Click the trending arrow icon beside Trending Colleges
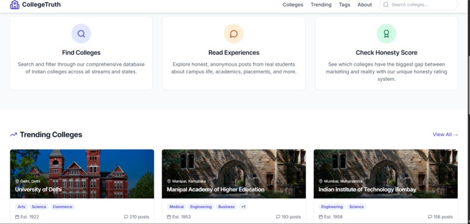The height and width of the screenshot is (224, 470). coord(13,134)
